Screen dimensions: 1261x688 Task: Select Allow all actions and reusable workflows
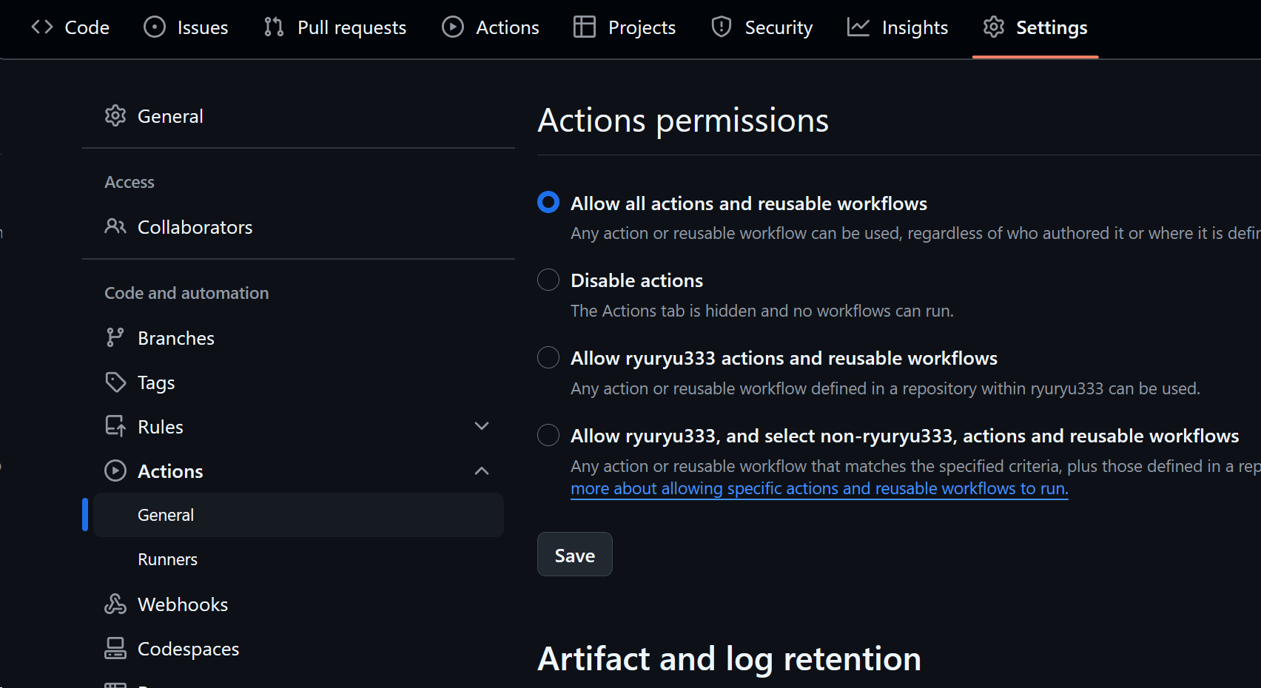[548, 202]
